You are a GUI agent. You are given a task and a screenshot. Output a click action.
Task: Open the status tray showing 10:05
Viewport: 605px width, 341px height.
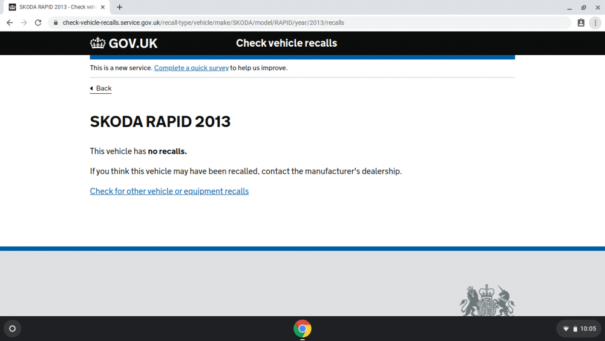coord(579,329)
